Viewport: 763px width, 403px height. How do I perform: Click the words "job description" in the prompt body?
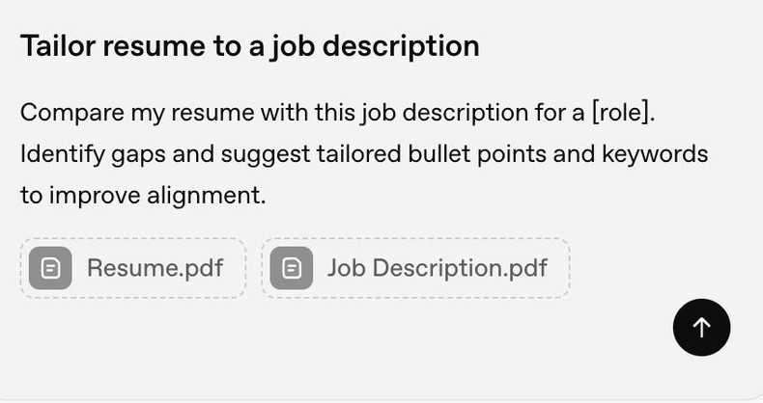443,112
